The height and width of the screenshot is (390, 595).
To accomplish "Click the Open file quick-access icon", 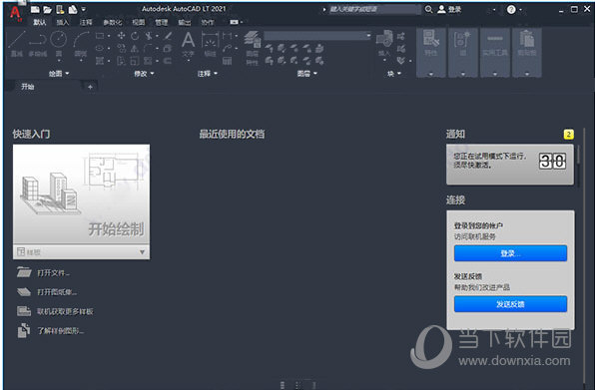I will click(x=47, y=9).
